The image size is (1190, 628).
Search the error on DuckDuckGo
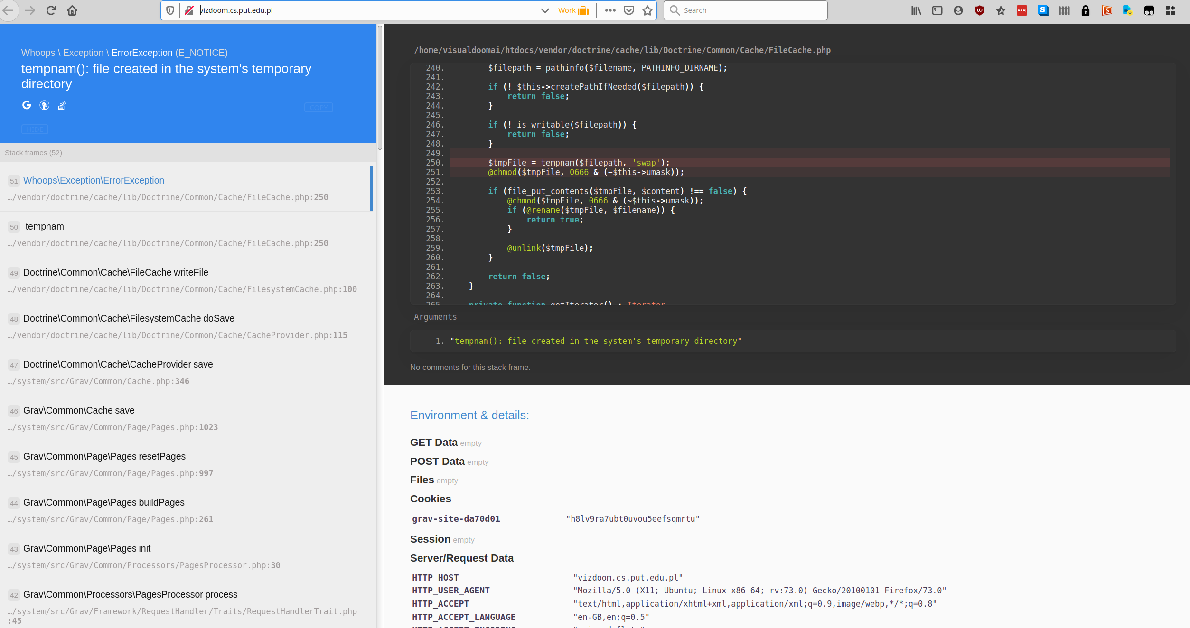click(44, 105)
